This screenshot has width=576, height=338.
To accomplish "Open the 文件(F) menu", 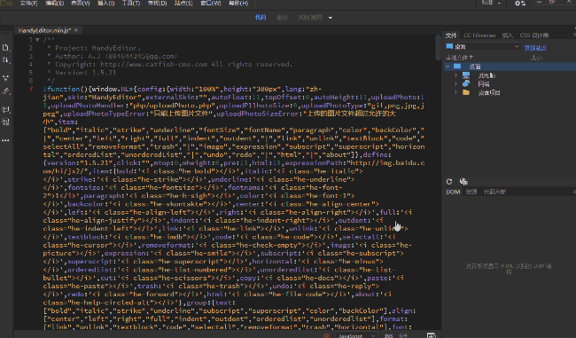I will 28,3.
